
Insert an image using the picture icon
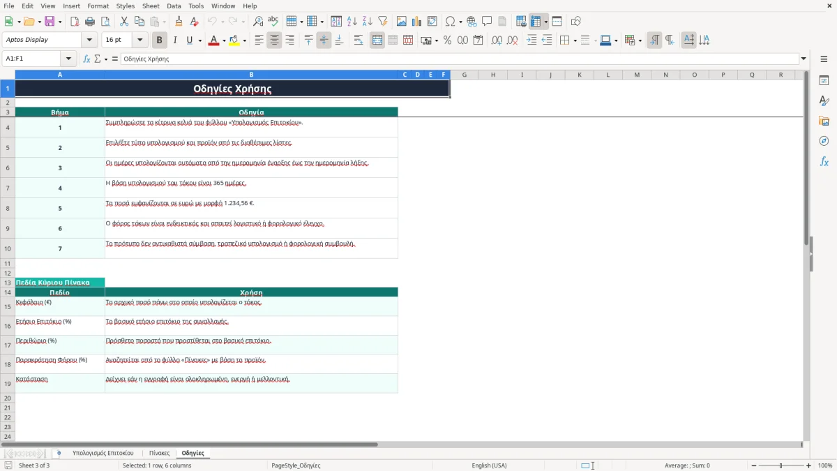402,22
